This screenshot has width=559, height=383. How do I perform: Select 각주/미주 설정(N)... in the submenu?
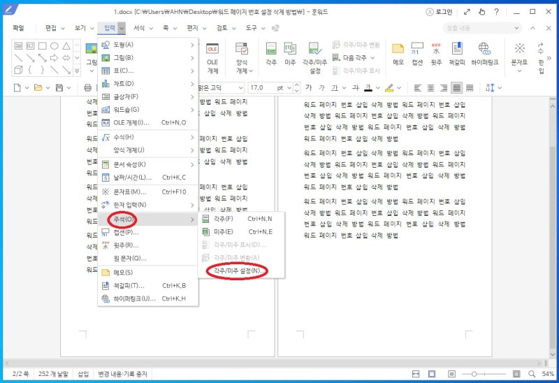(x=241, y=270)
